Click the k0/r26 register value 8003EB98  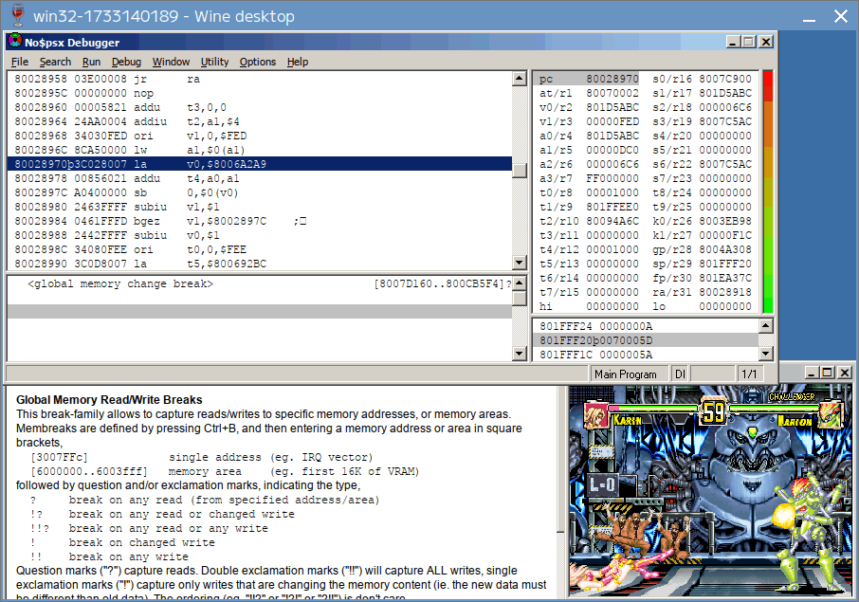(x=725, y=221)
